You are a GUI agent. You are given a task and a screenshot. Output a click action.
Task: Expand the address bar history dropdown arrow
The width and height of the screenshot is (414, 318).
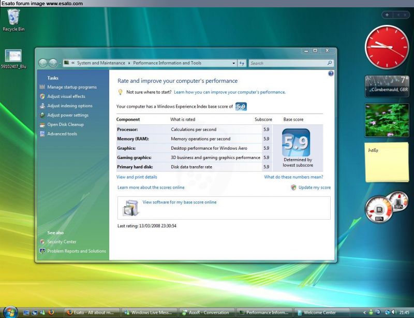pyautogui.click(x=234, y=63)
